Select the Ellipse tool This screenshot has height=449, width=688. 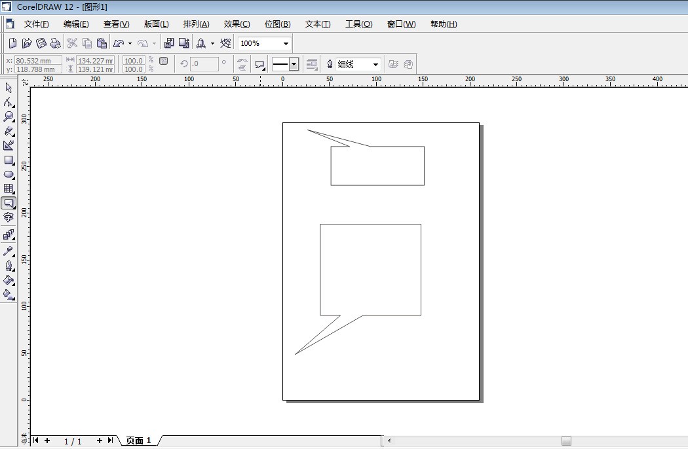(x=9, y=175)
